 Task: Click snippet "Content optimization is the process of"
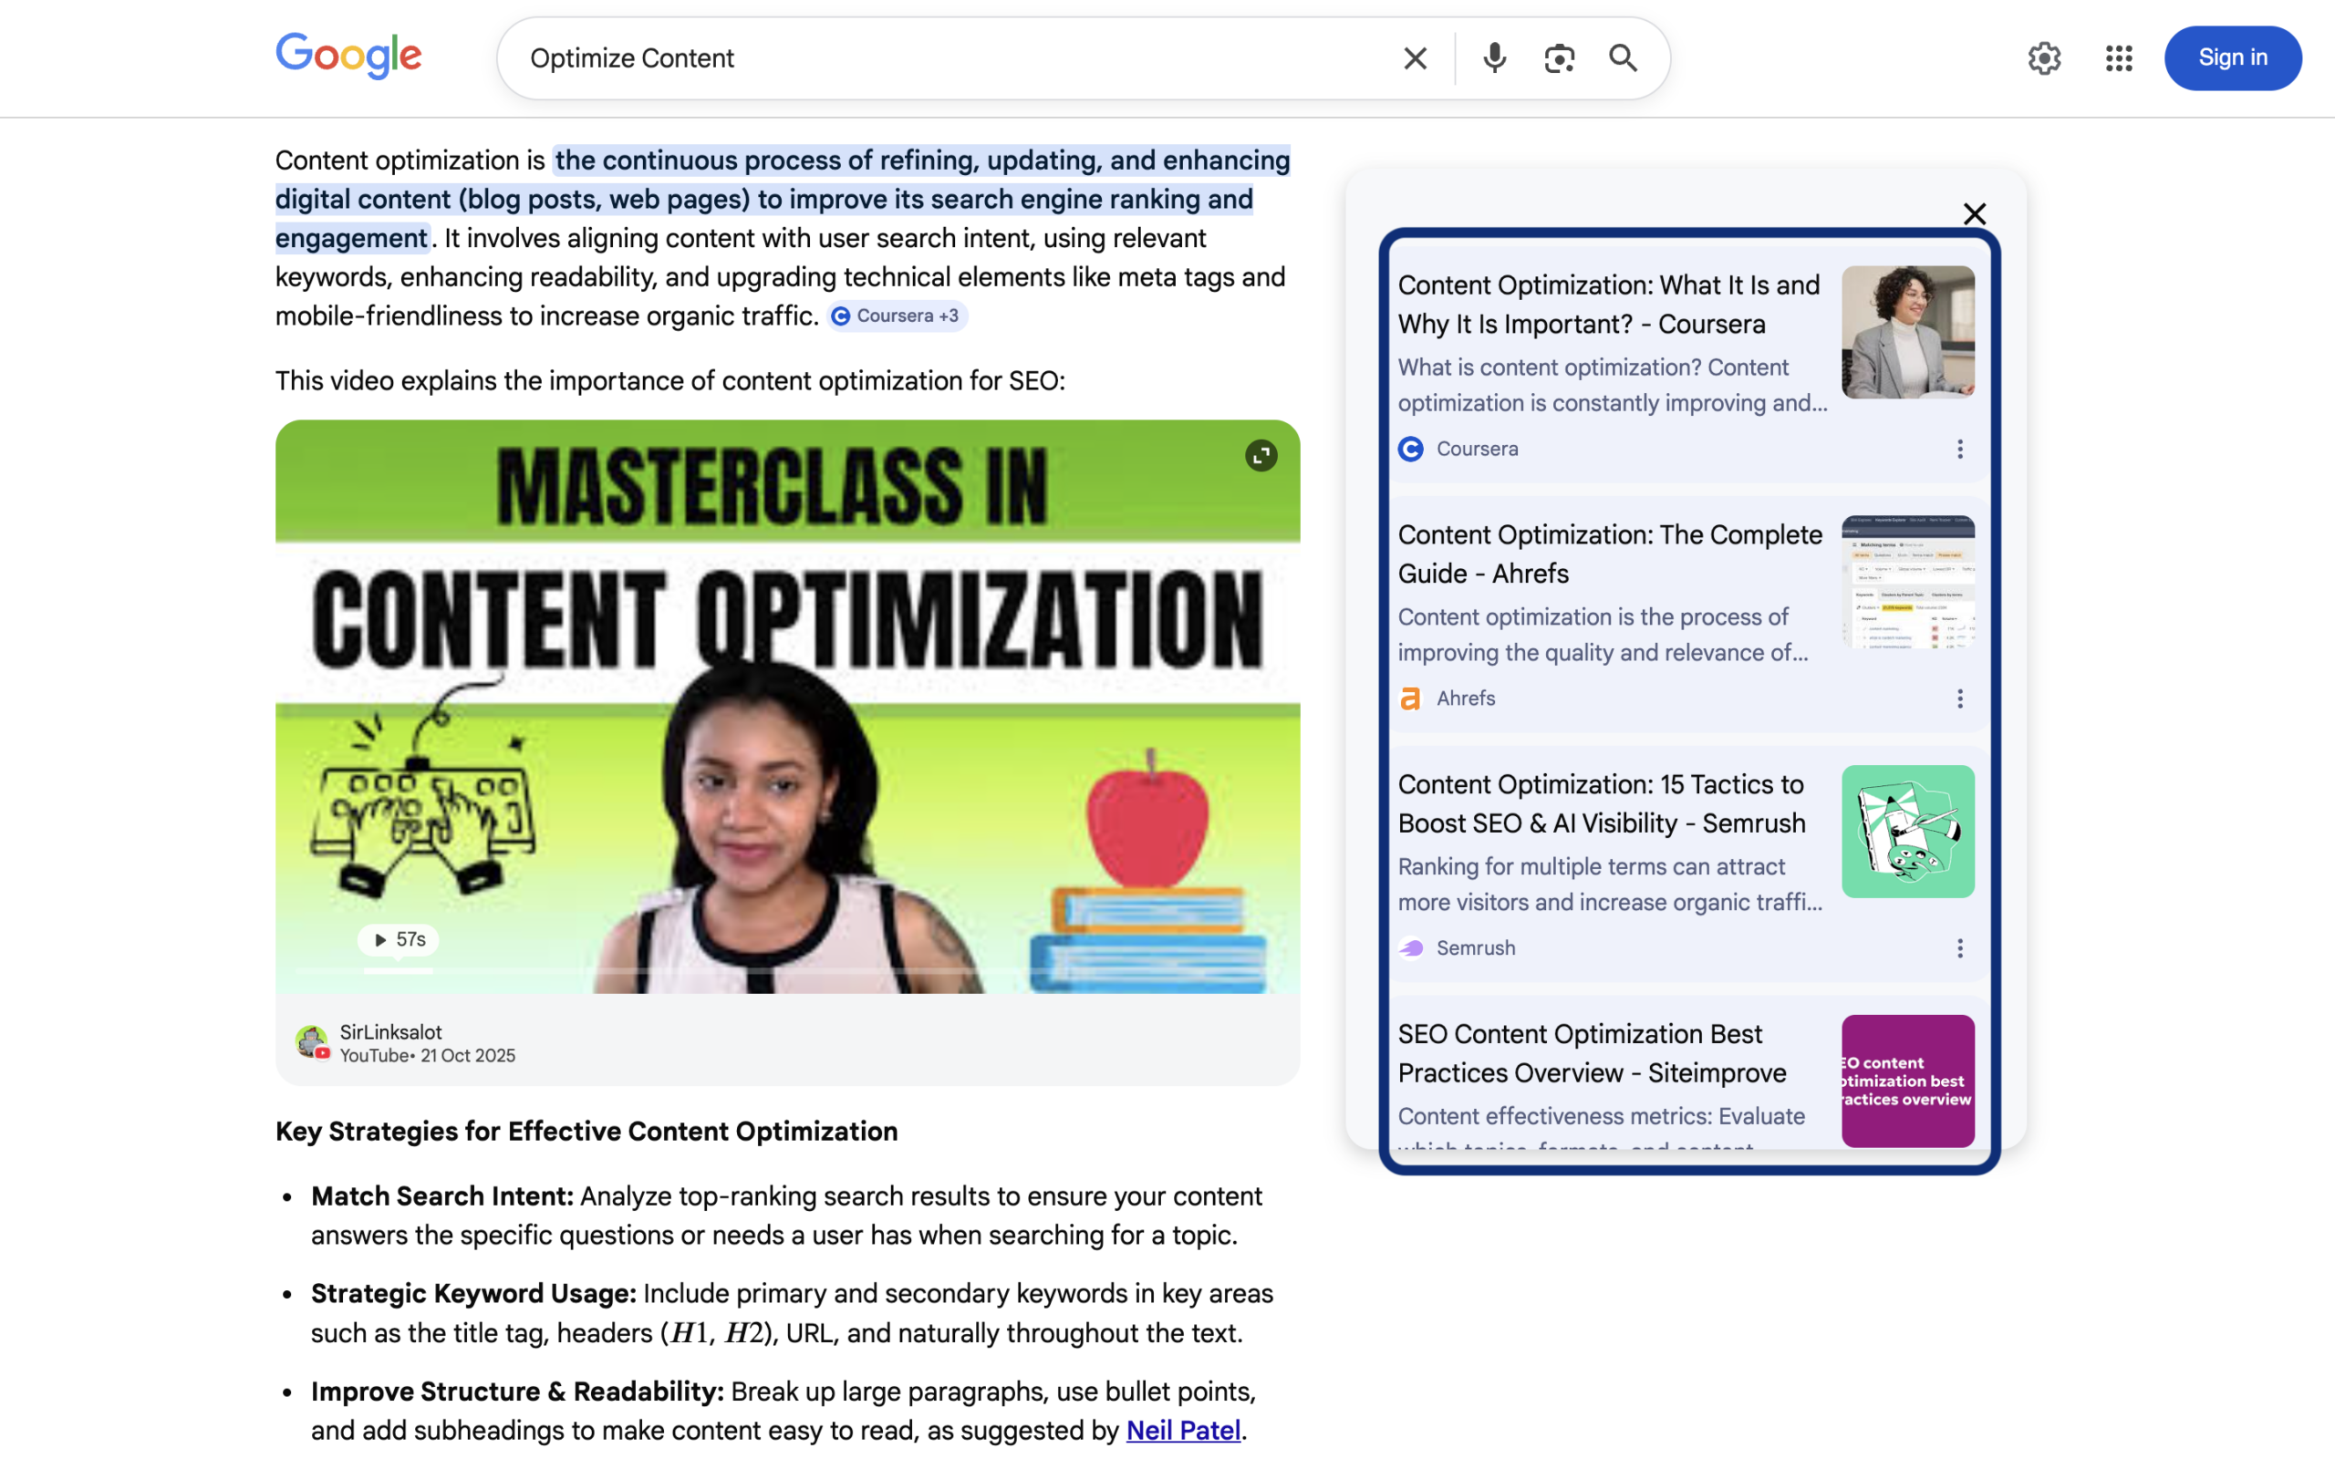(1593, 616)
